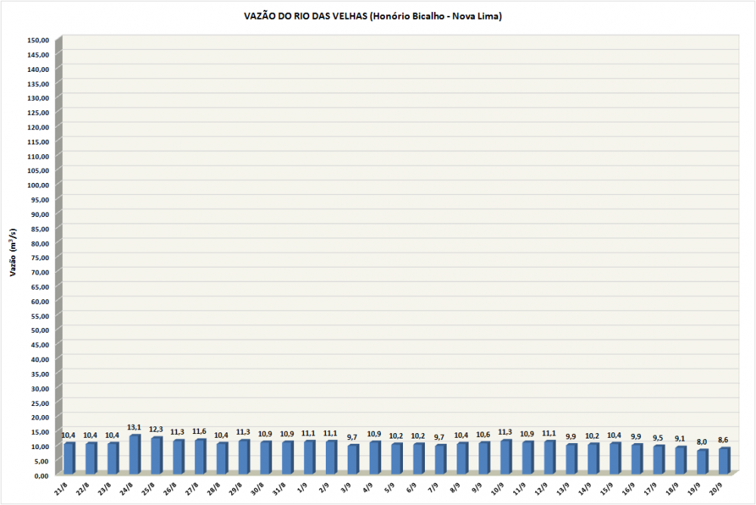
Task: Click the 9,5 data label above 17/9
Action: 658,438
